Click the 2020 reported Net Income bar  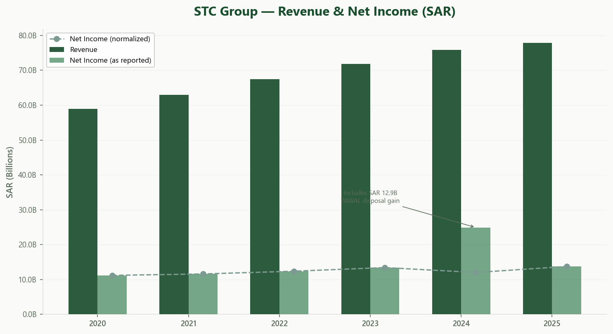click(112, 295)
